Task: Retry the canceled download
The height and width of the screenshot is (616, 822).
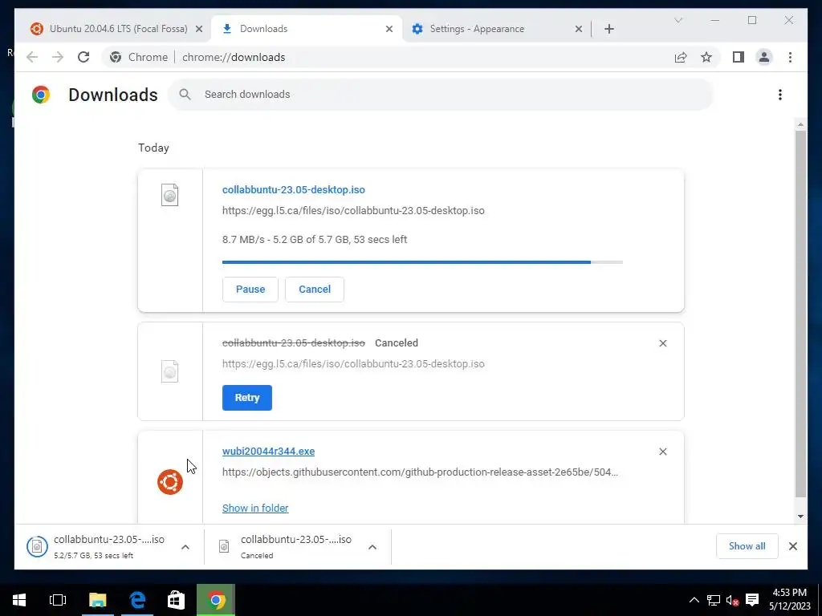Action: click(x=247, y=398)
